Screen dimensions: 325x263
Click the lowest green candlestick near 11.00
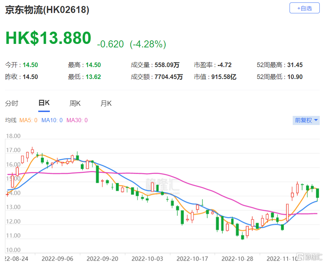243,237
